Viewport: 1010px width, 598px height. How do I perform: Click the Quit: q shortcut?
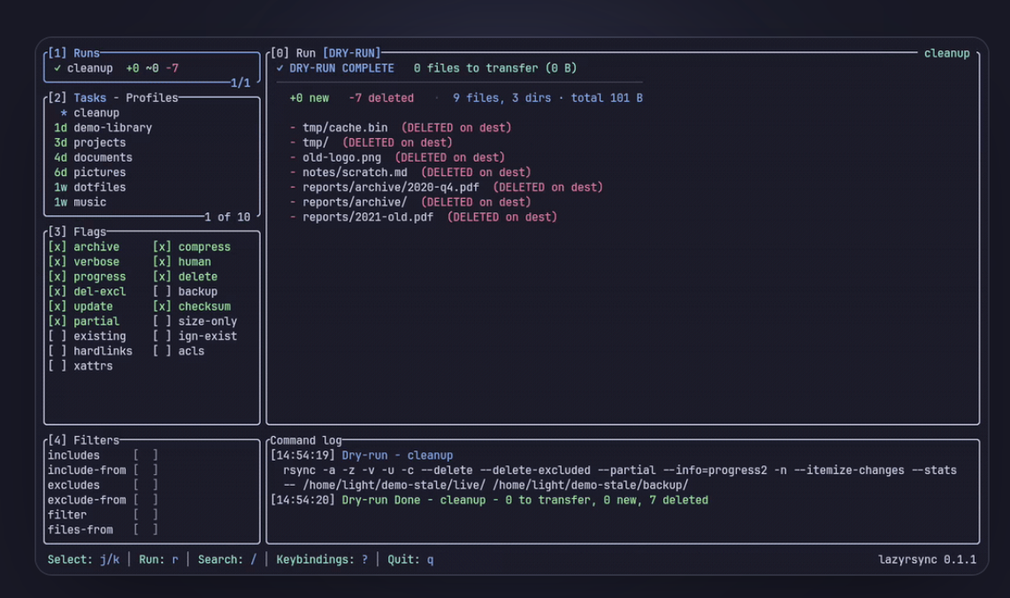[410, 559]
